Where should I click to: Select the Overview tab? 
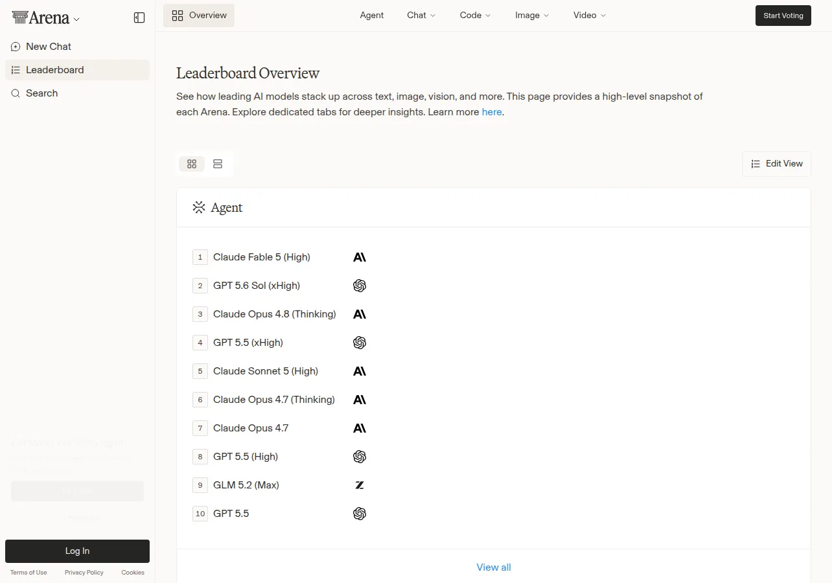point(199,16)
